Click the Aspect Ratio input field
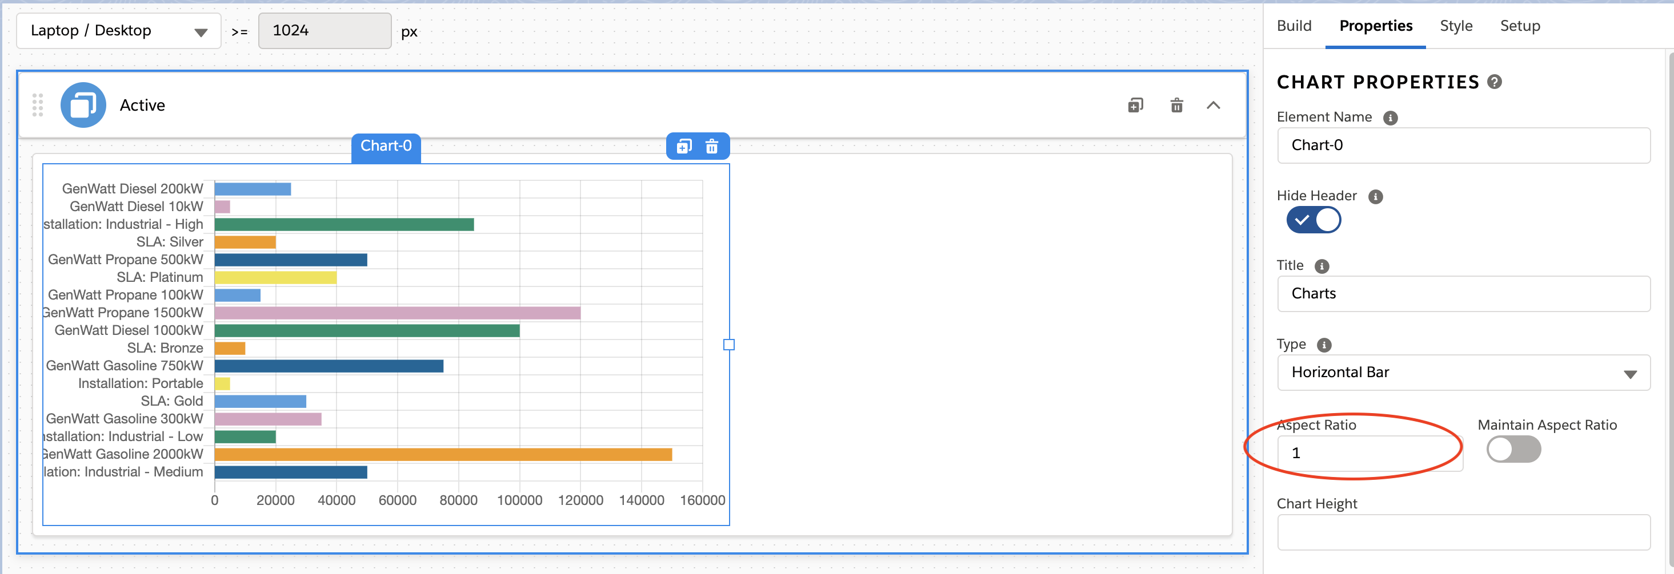 tap(1370, 453)
